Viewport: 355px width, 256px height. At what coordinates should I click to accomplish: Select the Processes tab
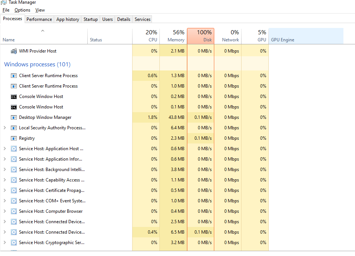[x=12, y=19]
